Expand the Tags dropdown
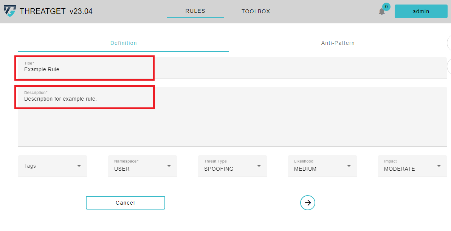Screen dimensions: 451x231 coord(53,166)
